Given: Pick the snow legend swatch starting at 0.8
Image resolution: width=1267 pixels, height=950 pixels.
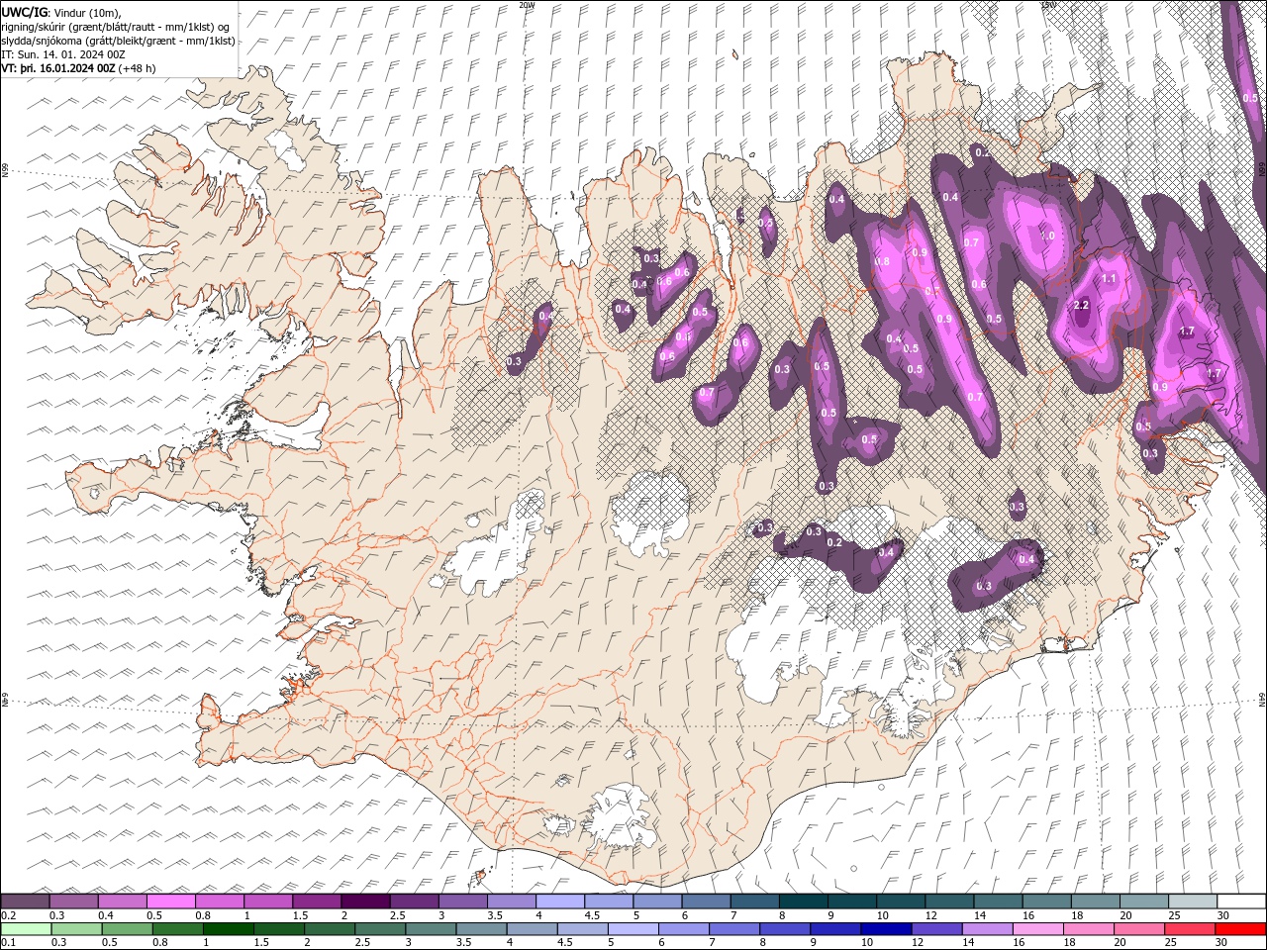Looking at the screenshot, I should pyautogui.click(x=220, y=902).
